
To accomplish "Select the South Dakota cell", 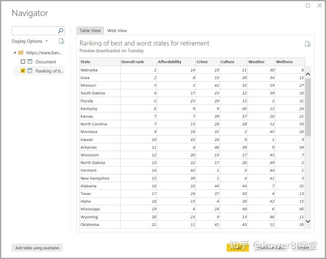I will (x=100, y=93).
